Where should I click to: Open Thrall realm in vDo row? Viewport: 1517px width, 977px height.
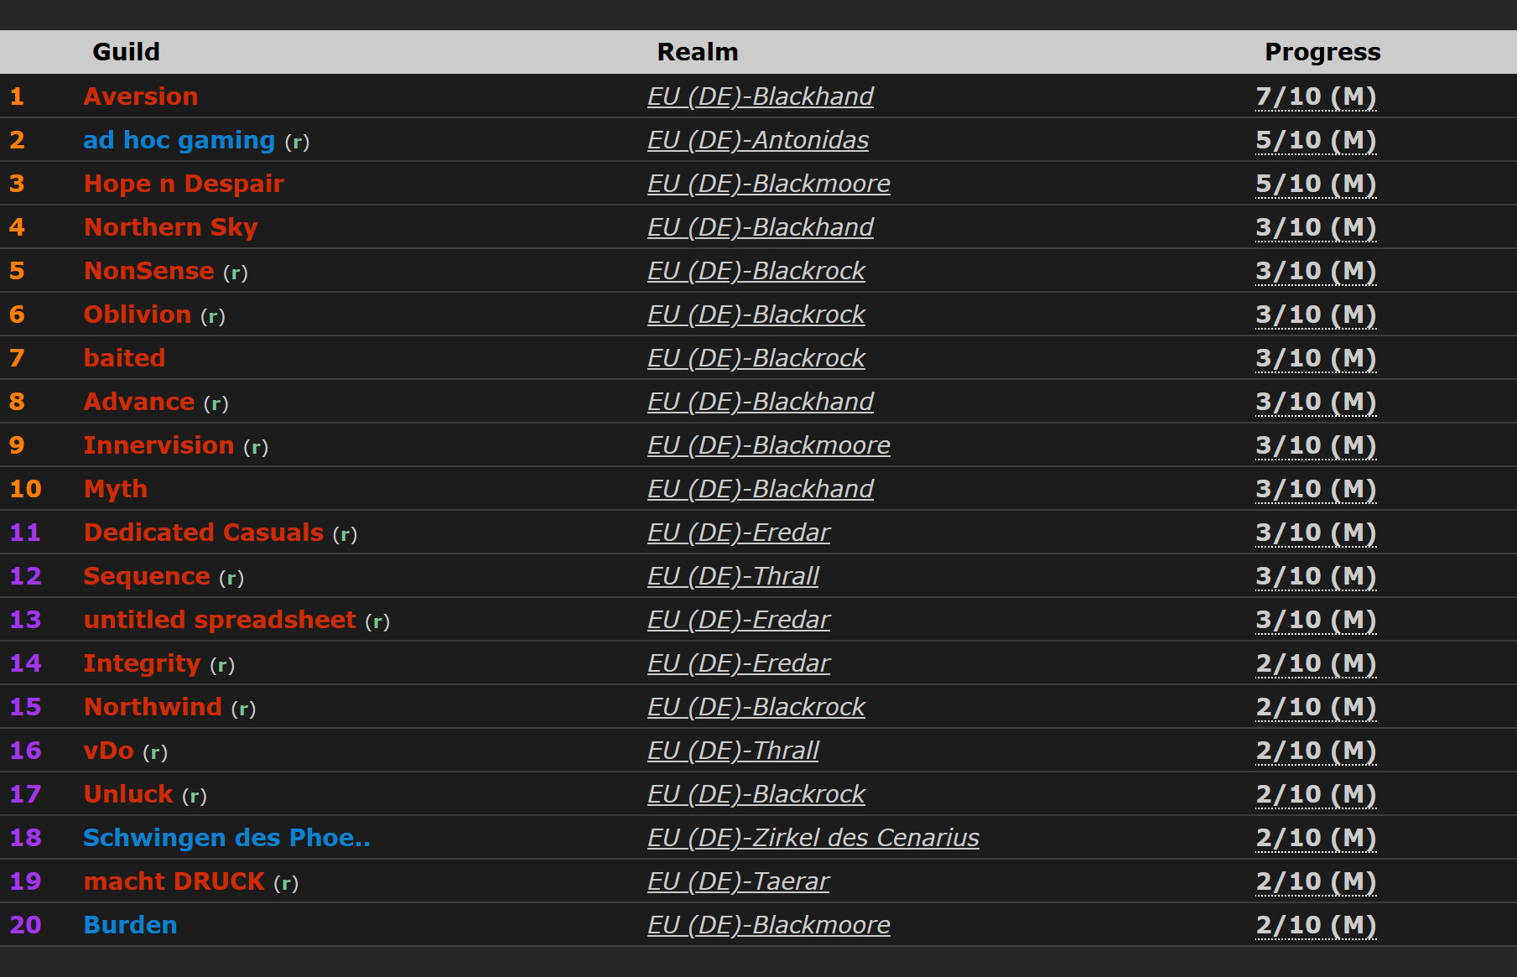[733, 751]
